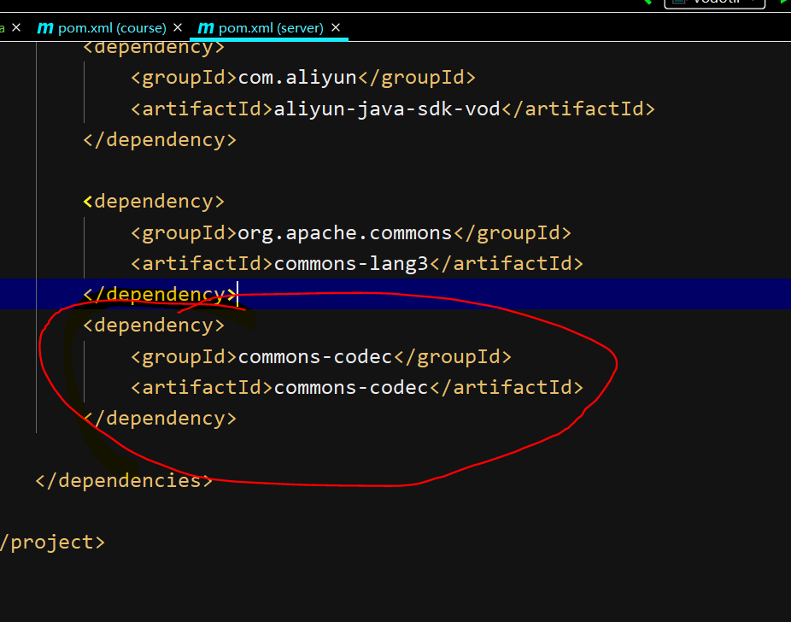Click commons-codec inside the groupId tag
The image size is (791, 622).
point(315,357)
